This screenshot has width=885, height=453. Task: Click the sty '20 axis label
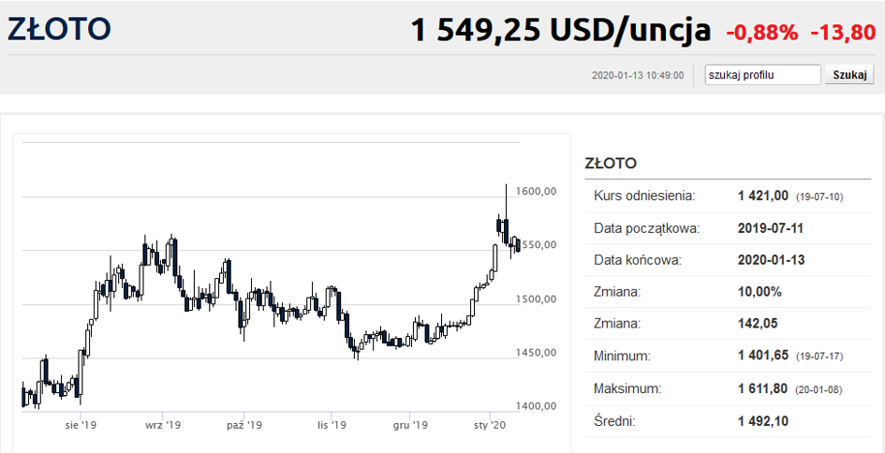click(x=490, y=424)
